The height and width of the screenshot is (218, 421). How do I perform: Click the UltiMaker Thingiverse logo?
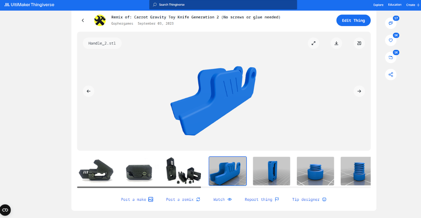tap(29, 5)
